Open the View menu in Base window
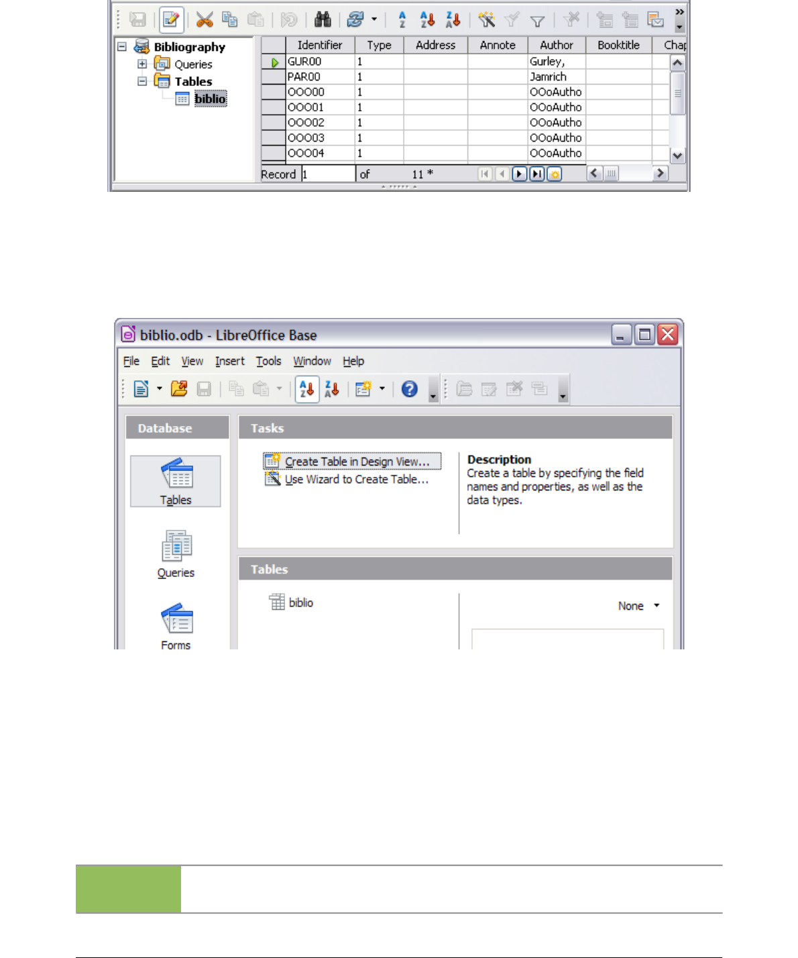This screenshot has height=958, width=798. (x=192, y=361)
